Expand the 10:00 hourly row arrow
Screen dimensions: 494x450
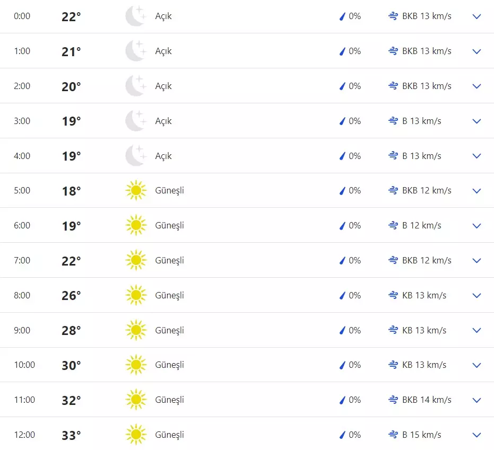tap(476, 365)
